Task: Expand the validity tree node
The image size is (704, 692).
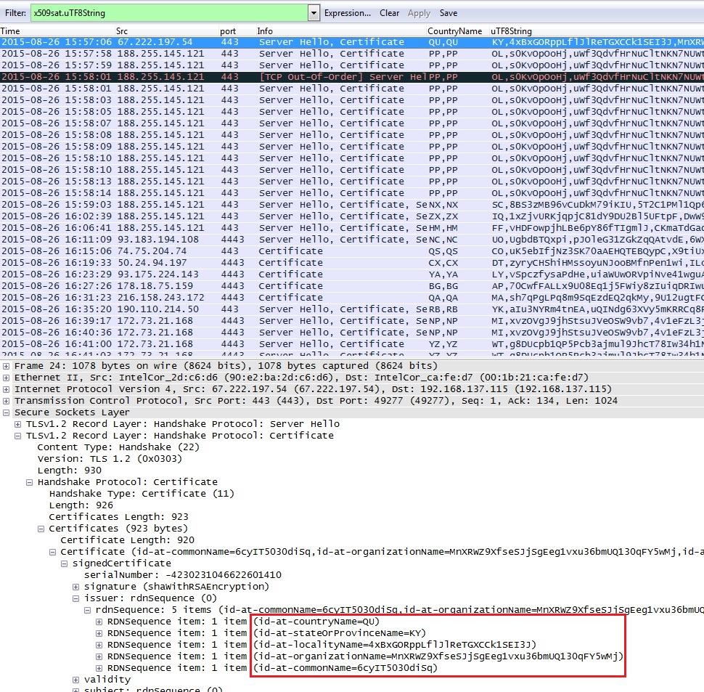Action: pyautogui.click(x=76, y=680)
